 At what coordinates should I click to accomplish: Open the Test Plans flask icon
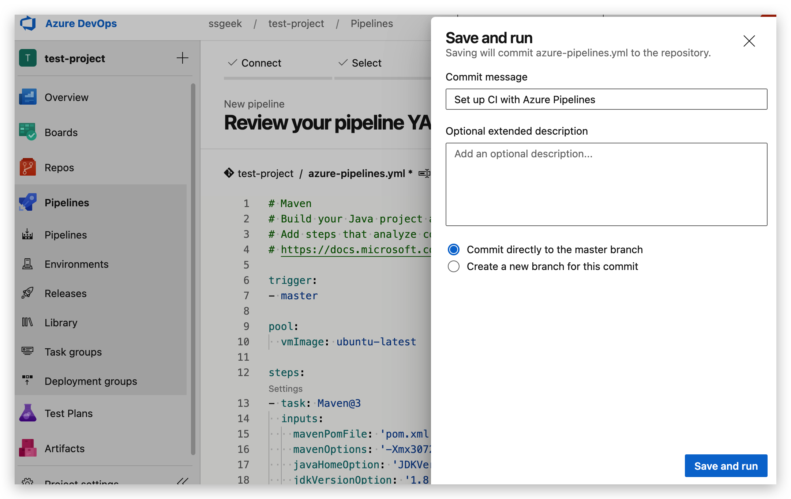tap(28, 413)
